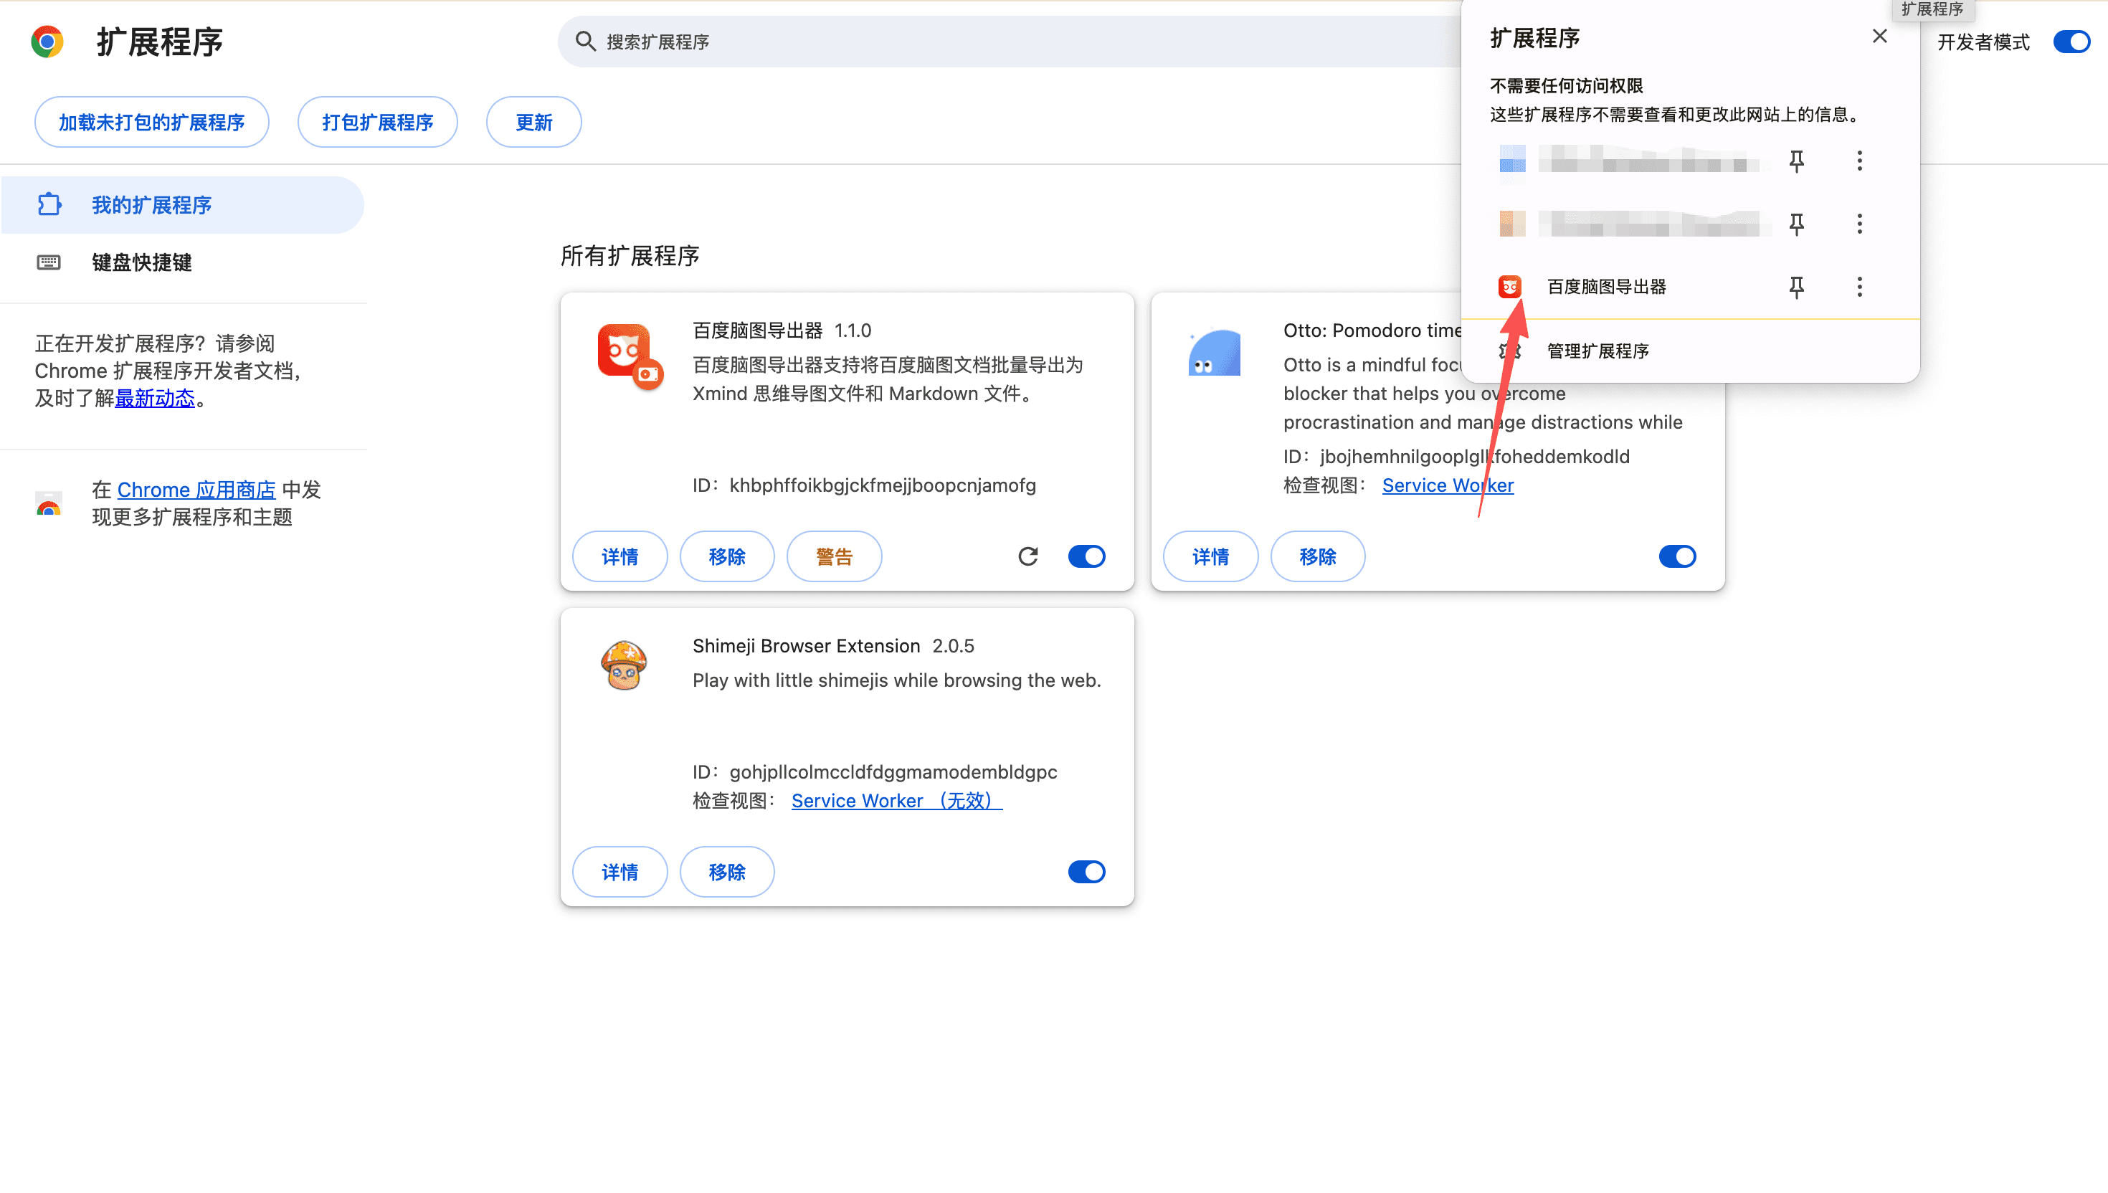2108x1193 pixels.
Task: Disable Shimeji Browser Extension toggle
Action: [1086, 872]
